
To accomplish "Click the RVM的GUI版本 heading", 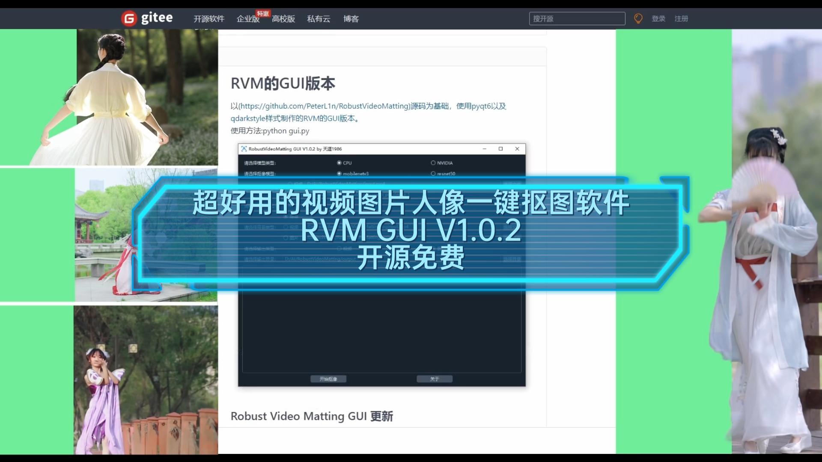I will click(x=283, y=83).
